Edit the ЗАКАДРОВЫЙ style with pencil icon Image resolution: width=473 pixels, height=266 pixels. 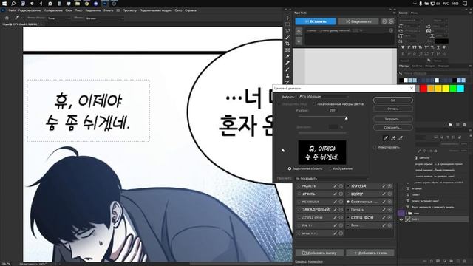[x=335, y=210]
